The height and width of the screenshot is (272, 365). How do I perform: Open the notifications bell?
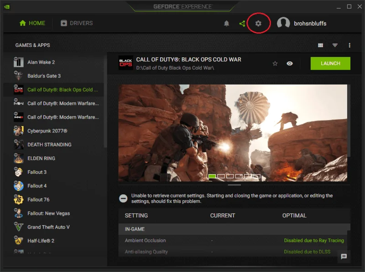(226, 23)
